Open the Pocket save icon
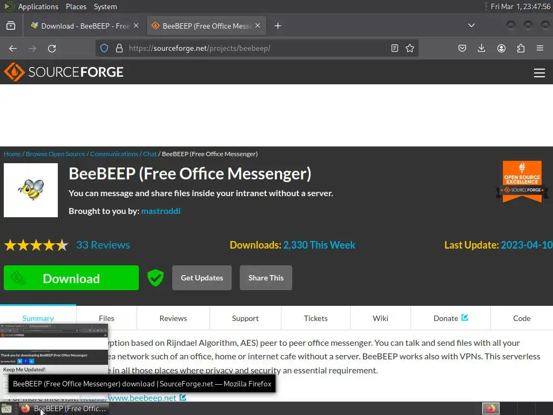Image resolution: width=553 pixels, height=415 pixels. coord(462,48)
